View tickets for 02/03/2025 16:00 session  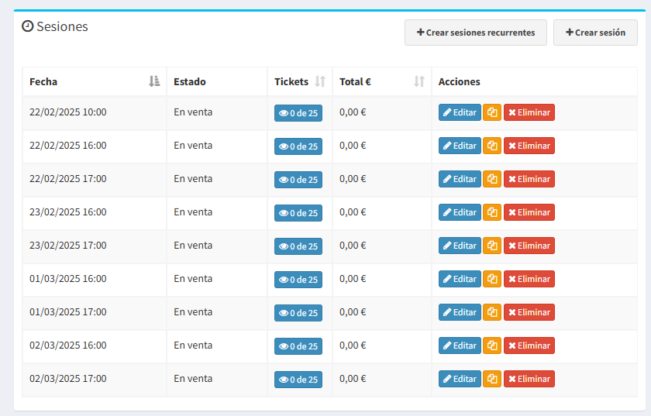(x=298, y=346)
